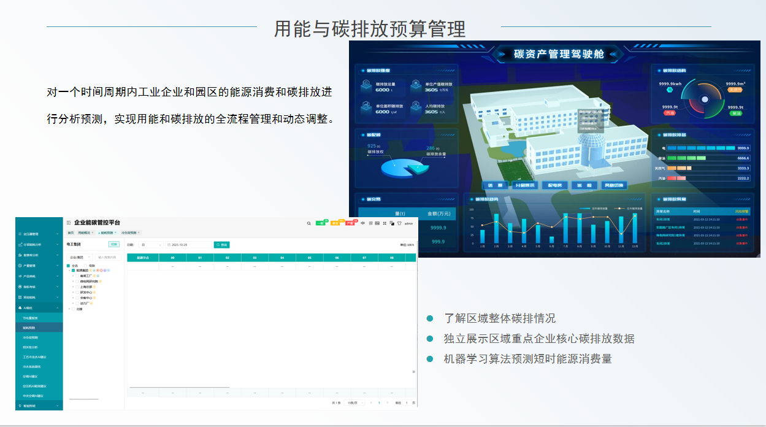Open the red 严重 alarm badge

351,223
